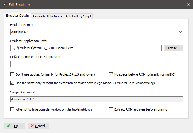This screenshot has width=193, height=133.
Task: Click the Browse... button
Action: pyautogui.click(x=173, y=48)
